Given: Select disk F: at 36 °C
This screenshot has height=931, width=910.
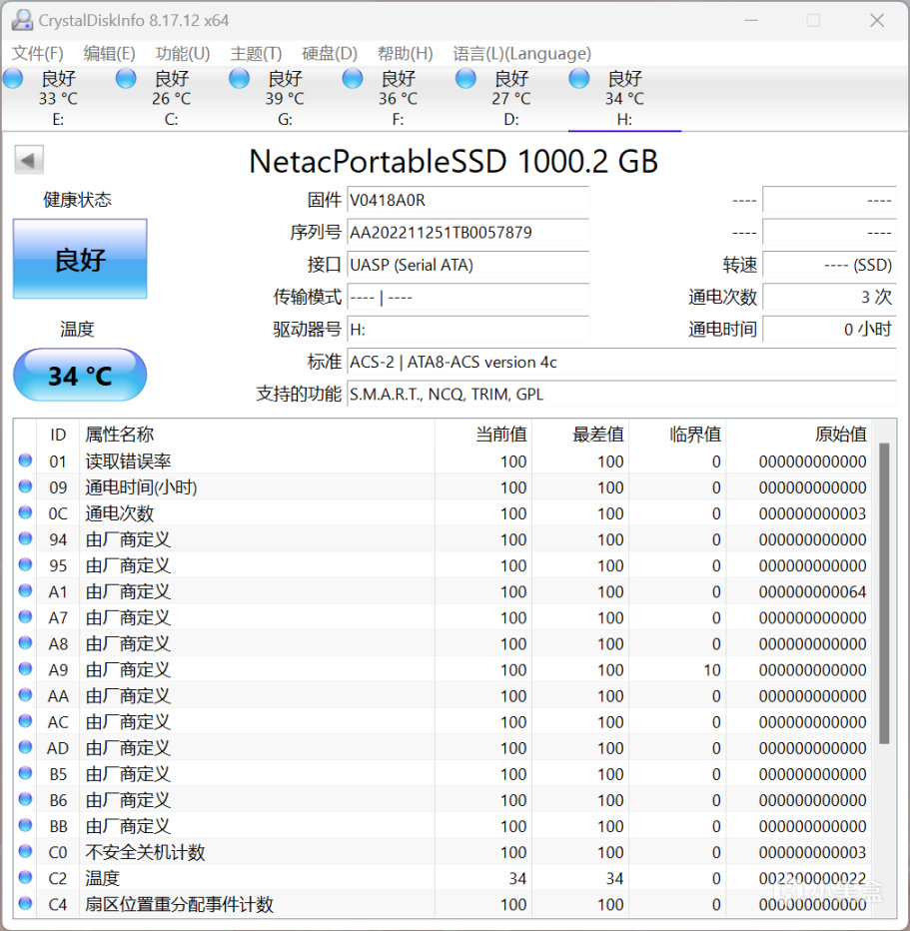Looking at the screenshot, I should [x=398, y=98].
